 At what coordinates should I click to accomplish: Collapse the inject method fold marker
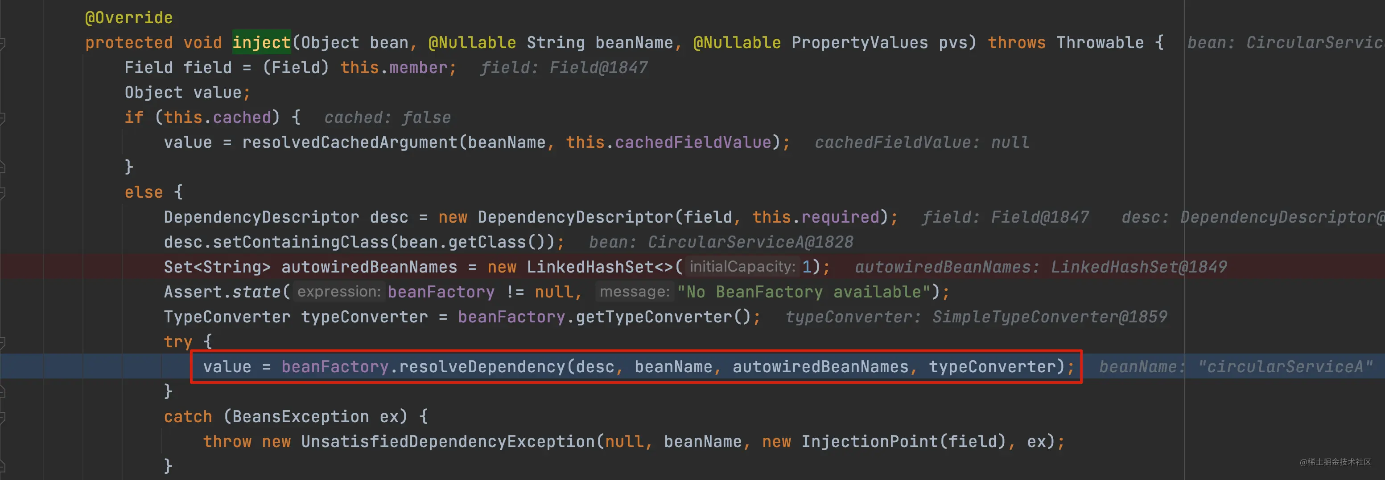pyautogui.click(x=3, y=42)
